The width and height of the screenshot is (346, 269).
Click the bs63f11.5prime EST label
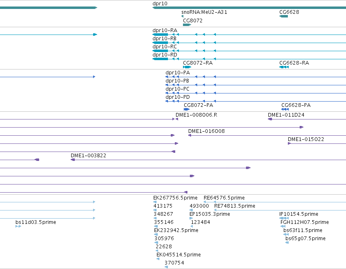point(303,231)
